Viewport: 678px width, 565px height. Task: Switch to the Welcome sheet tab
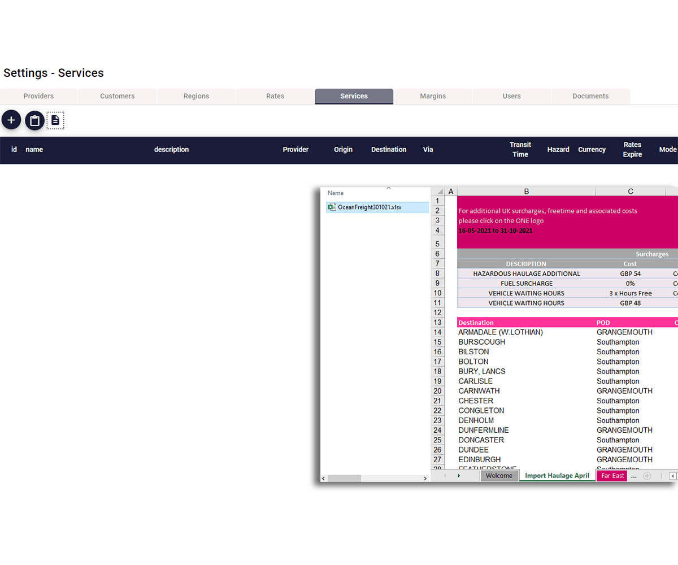499,476
